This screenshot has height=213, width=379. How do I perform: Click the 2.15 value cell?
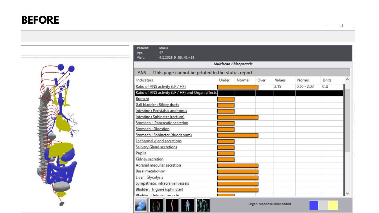pyautogui.click(x=278, y=87)
